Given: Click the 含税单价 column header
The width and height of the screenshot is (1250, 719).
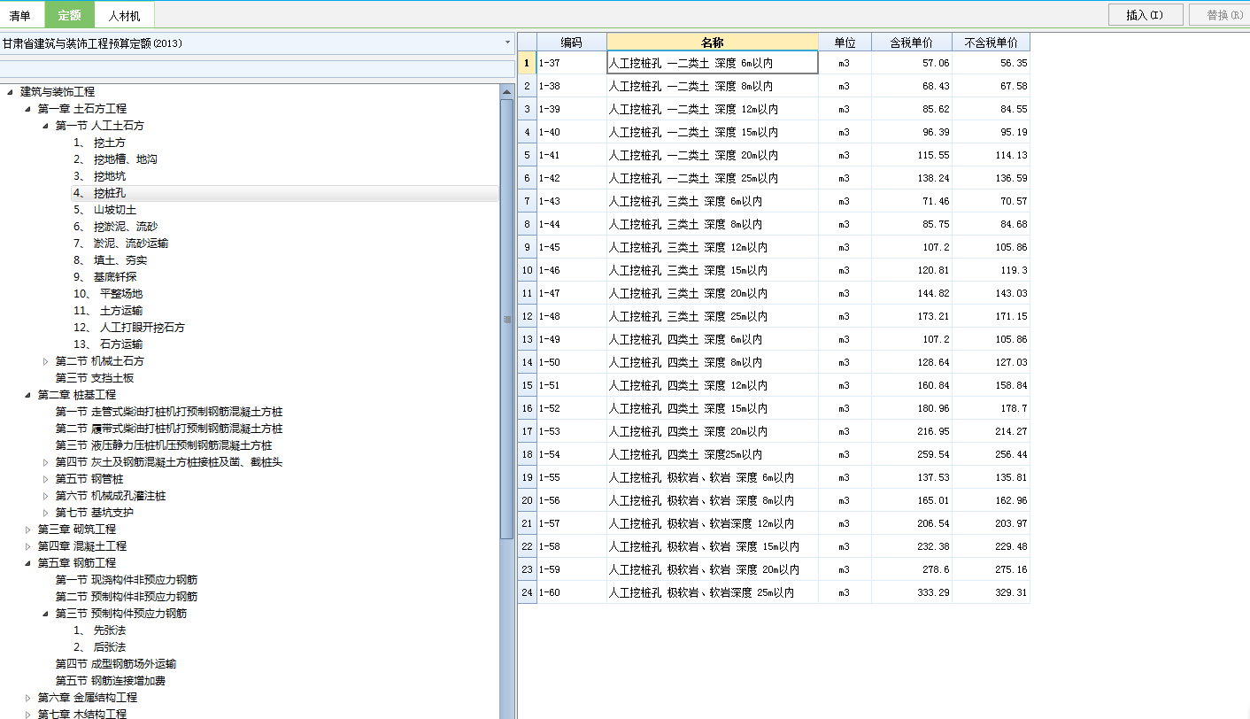Looking at the screenshot, I should 912,42.
